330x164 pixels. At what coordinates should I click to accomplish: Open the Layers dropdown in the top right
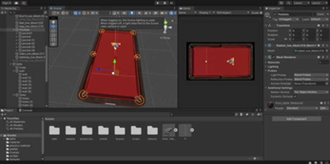pyautogui.click(x=302, y=3)
